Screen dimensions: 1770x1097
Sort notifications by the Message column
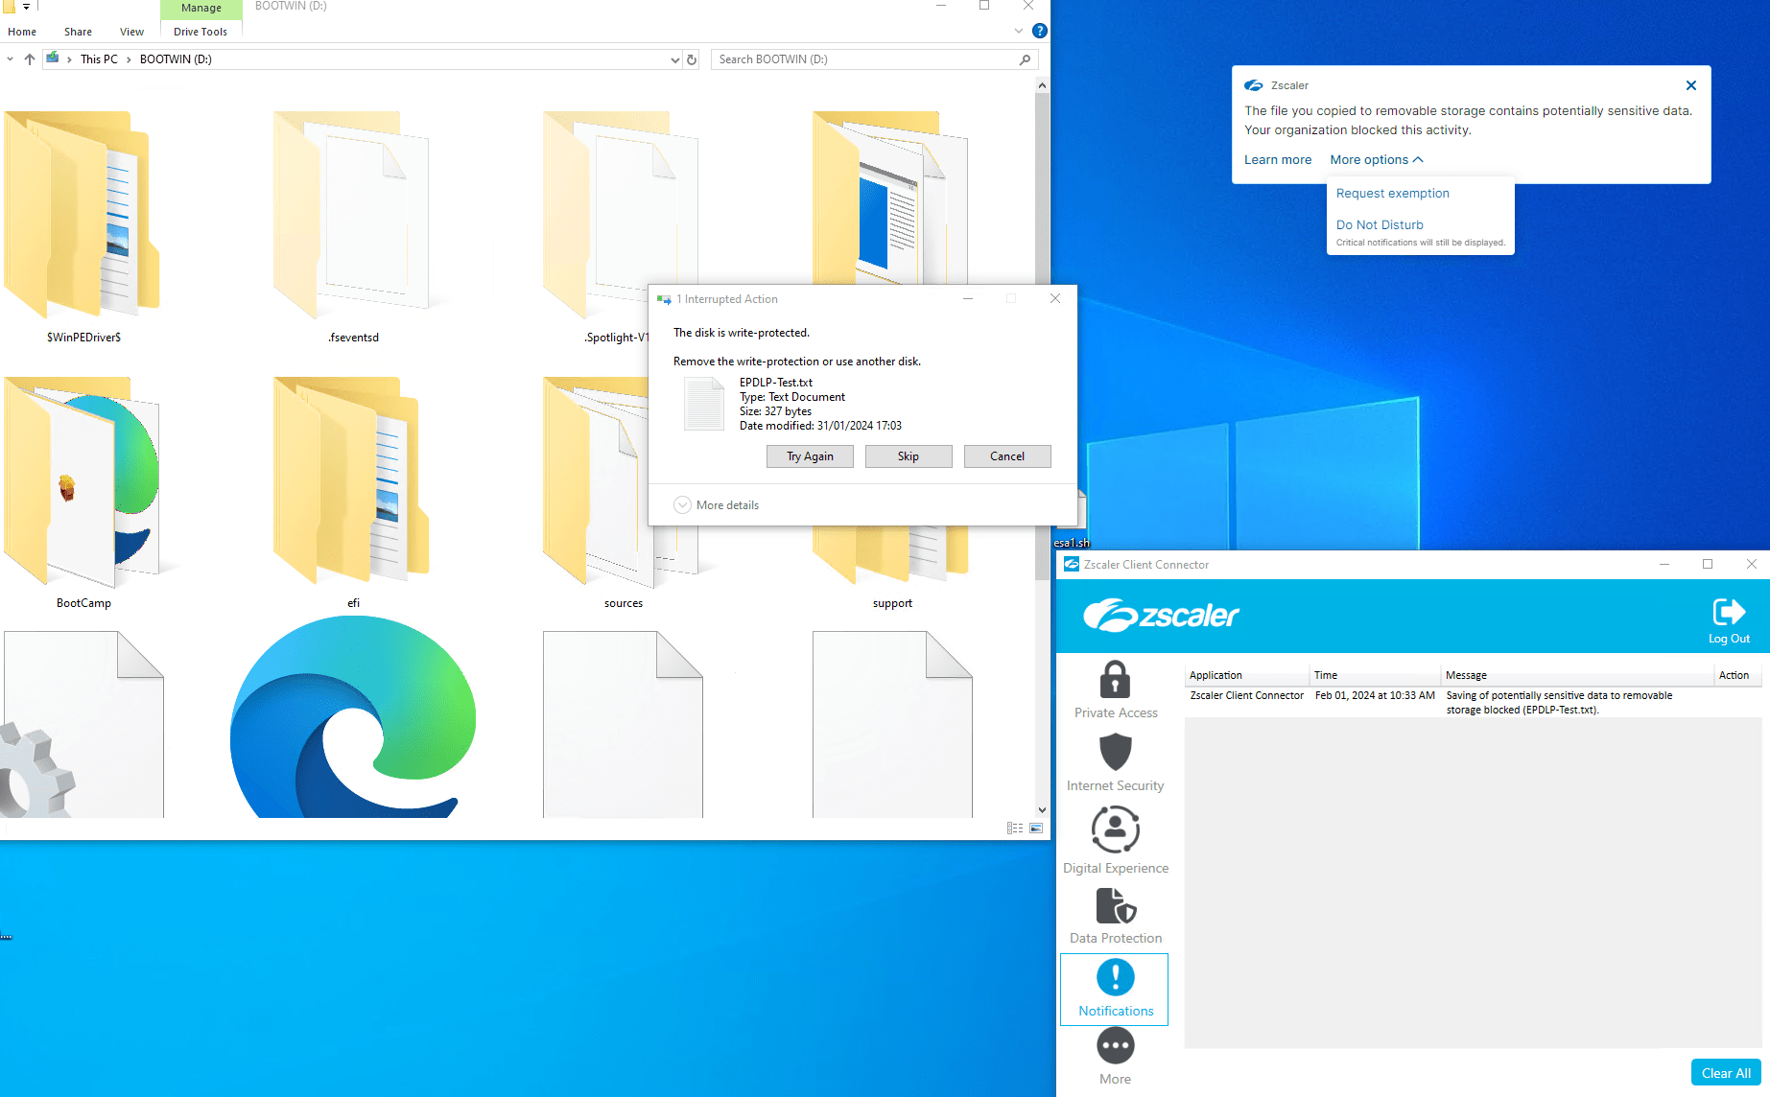click(x=1578, y=675)
